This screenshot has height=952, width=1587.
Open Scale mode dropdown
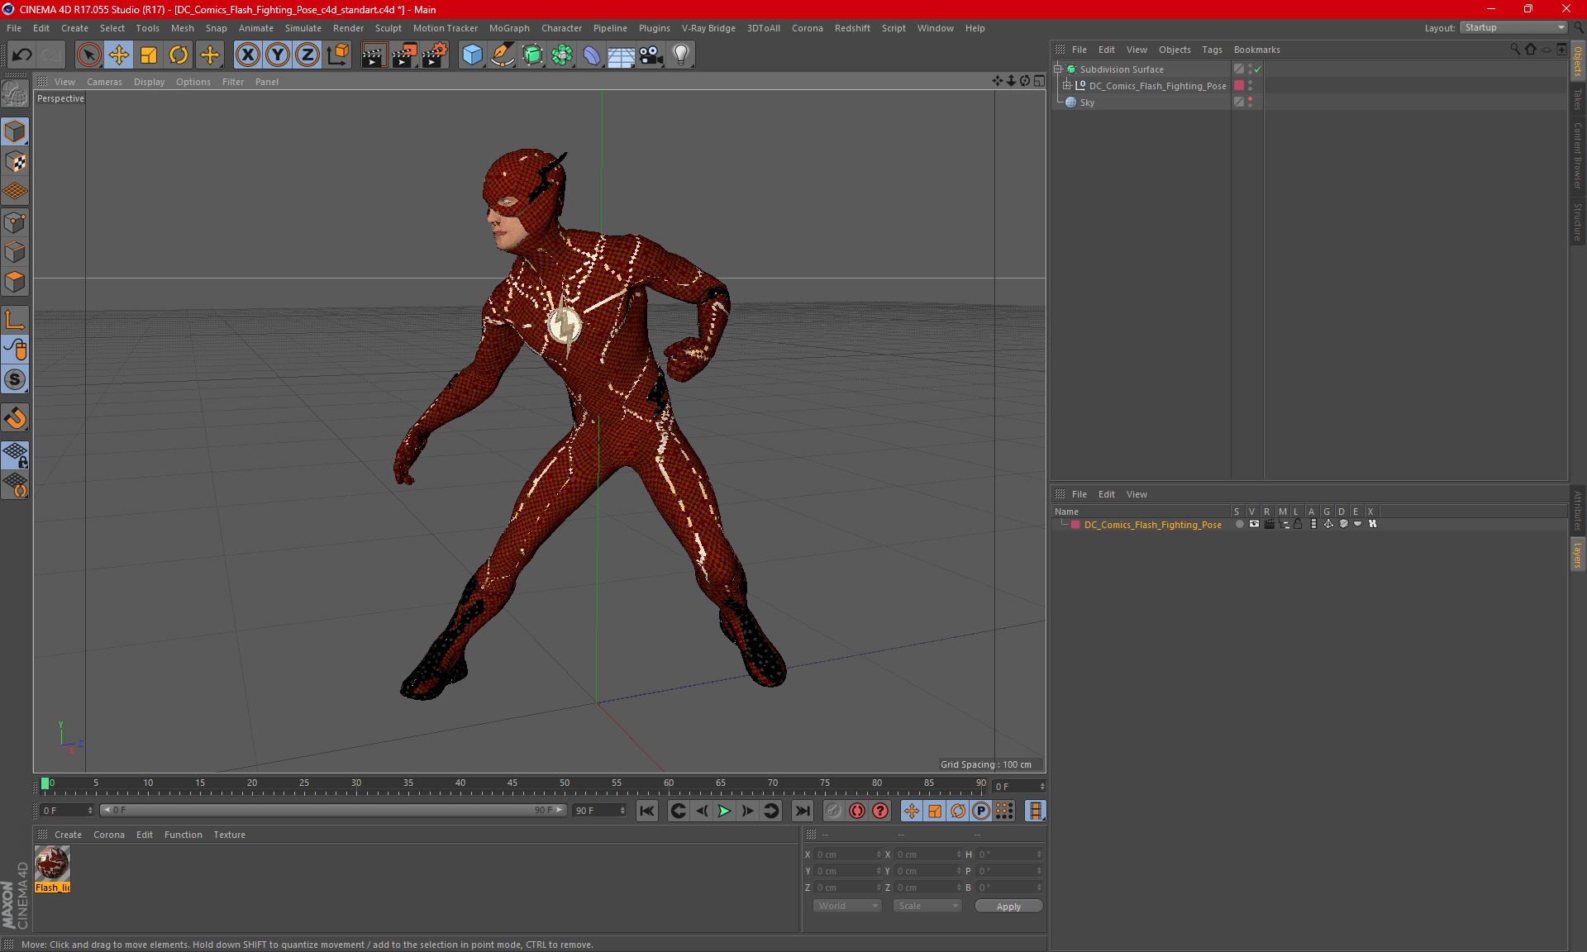click(x=927, y=907)
